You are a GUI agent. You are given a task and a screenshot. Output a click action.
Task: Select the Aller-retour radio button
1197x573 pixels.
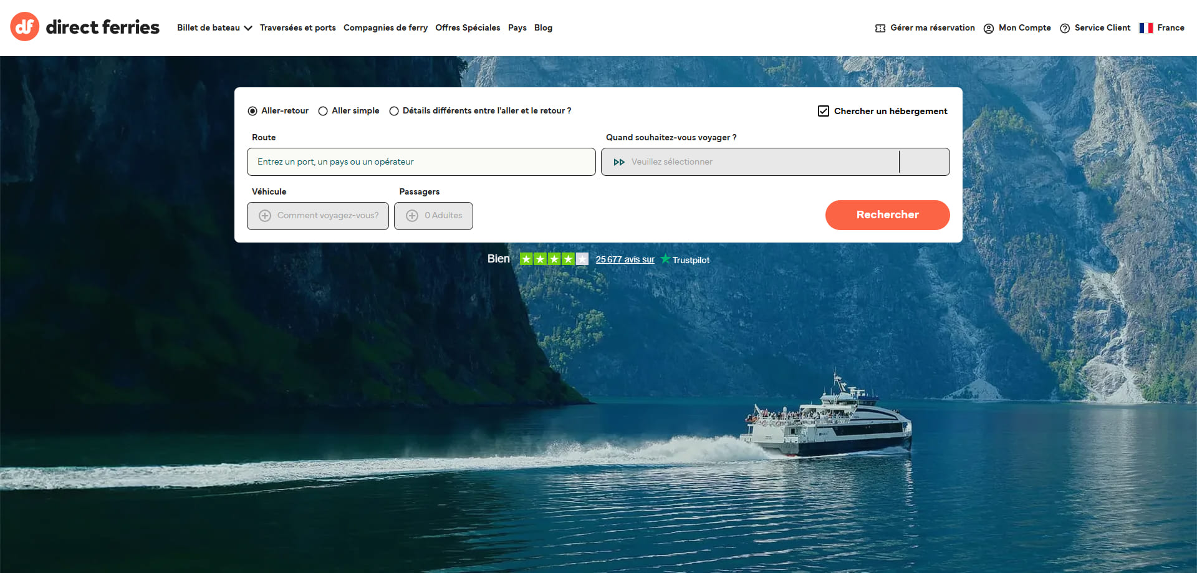click(x=252, y=111)
